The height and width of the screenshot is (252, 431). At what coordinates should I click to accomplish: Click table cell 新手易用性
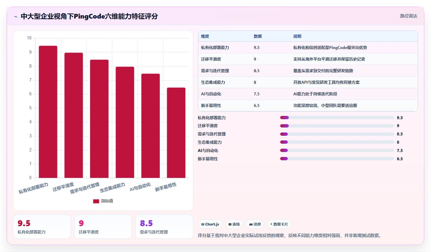[x=211, y=106]
